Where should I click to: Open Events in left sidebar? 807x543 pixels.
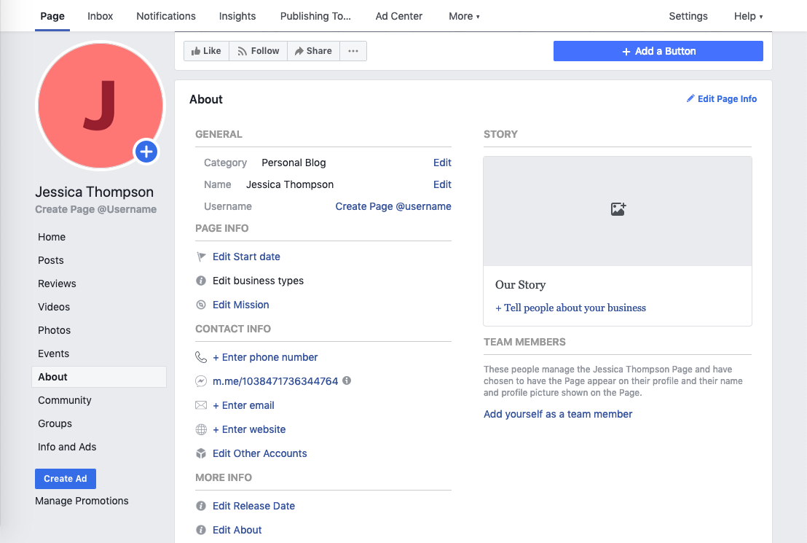pyautogui.click(x=53, y=353)
